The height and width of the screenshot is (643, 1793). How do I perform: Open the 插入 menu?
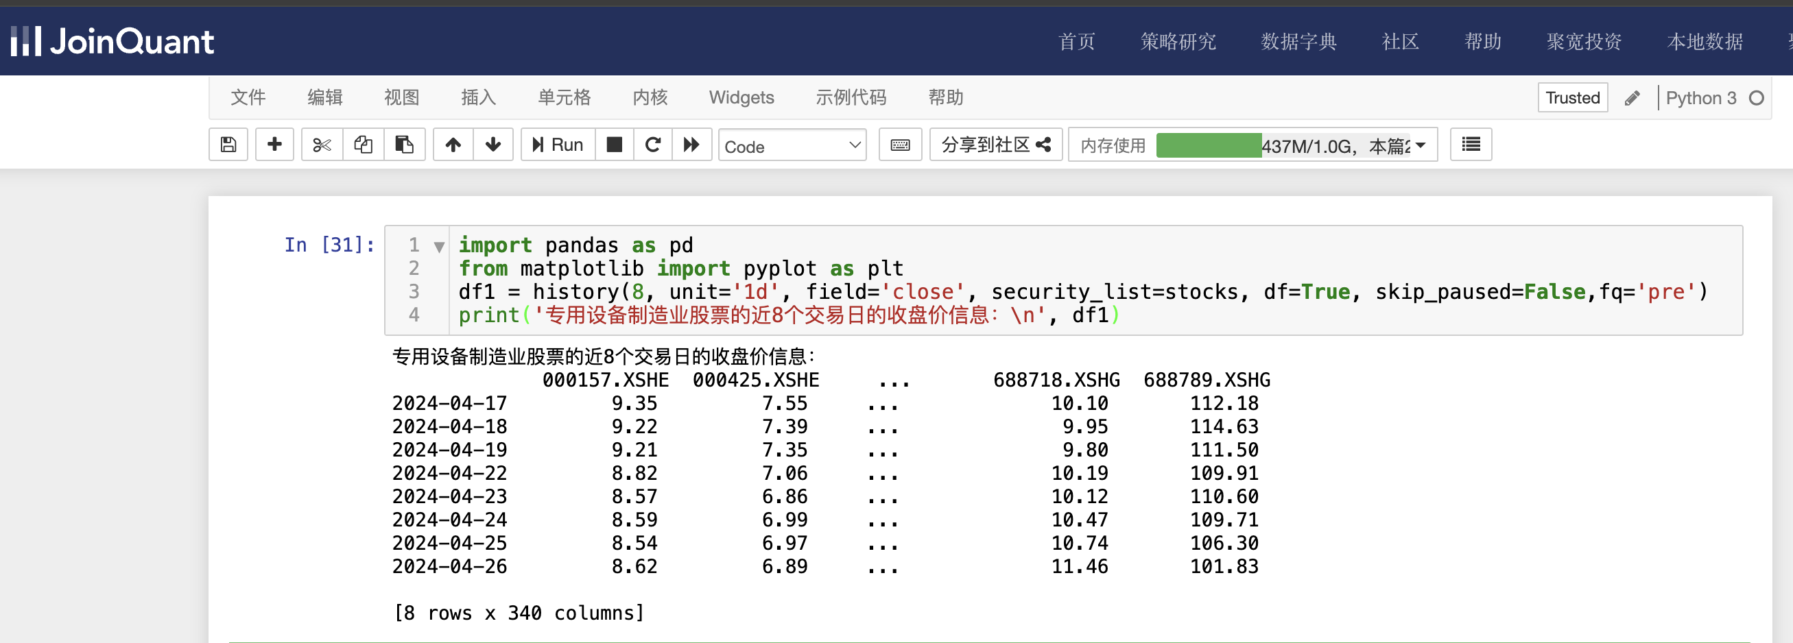(478, 97)
